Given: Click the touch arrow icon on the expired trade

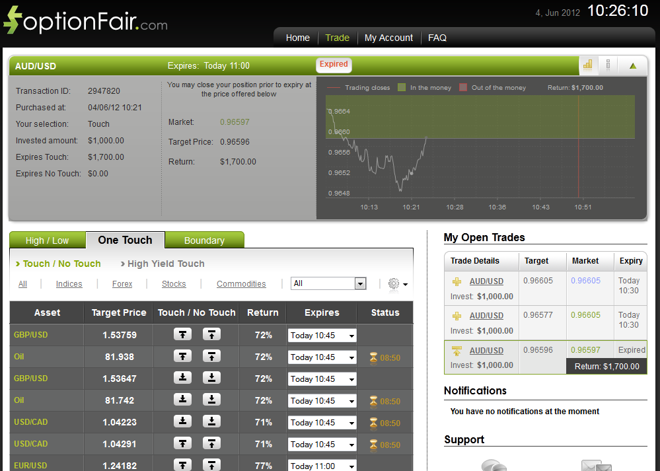Looking at the screenshot, I should [457, 351].
